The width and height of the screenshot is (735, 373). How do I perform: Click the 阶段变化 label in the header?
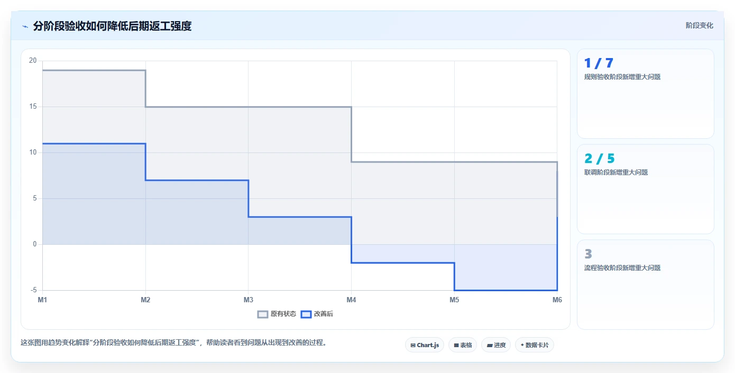tap(700, 25)
